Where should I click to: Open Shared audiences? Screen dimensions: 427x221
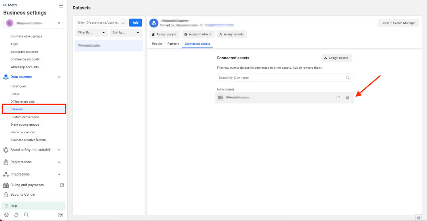click(x=23, y=132)
